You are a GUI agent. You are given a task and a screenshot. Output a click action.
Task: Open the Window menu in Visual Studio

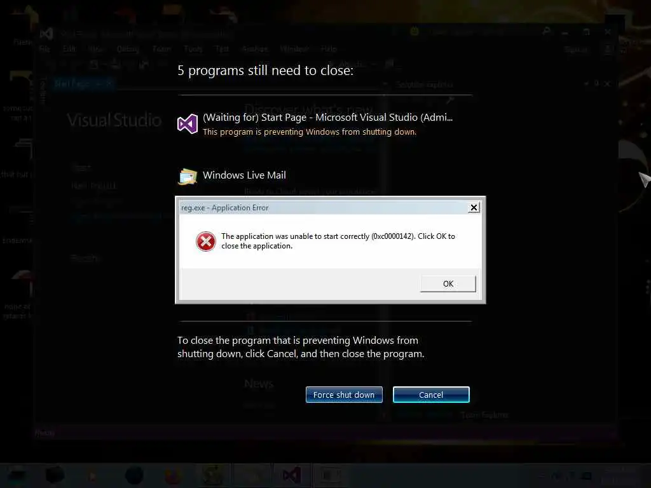[294, 49]
